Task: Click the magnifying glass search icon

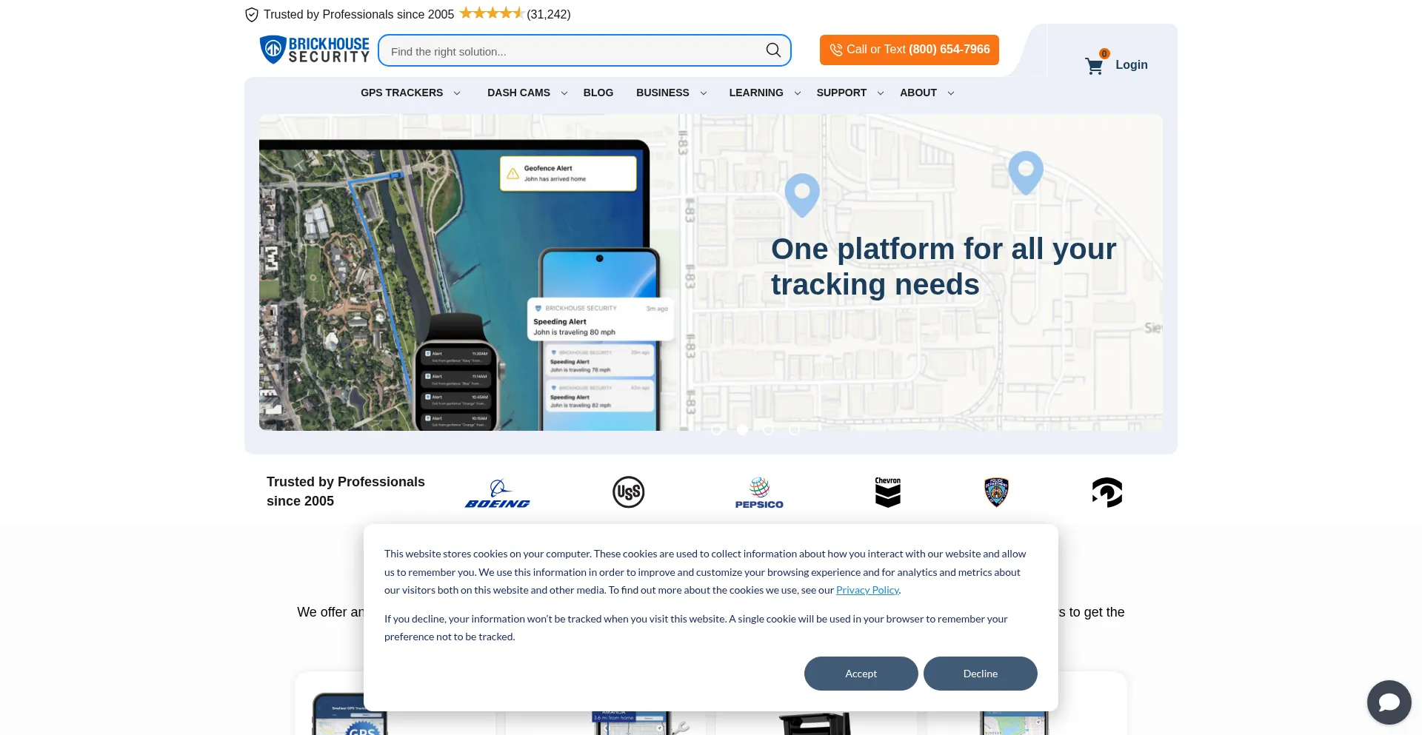Action: (x=773, y=50)
